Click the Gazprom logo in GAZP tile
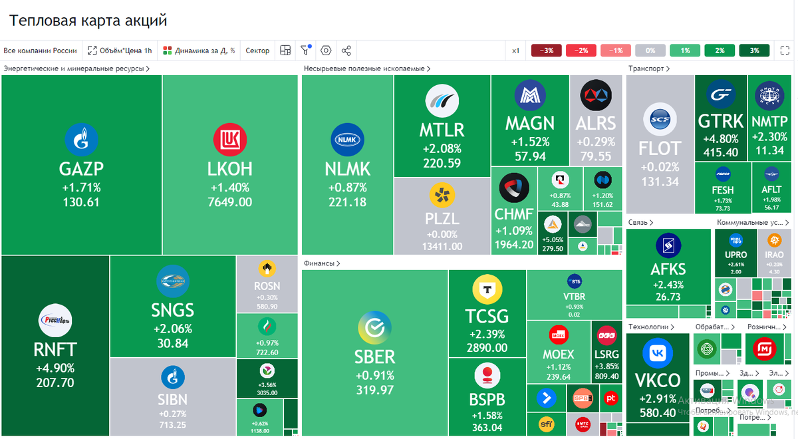The height and width of the screenshot is (439, 798). [81, 140]
